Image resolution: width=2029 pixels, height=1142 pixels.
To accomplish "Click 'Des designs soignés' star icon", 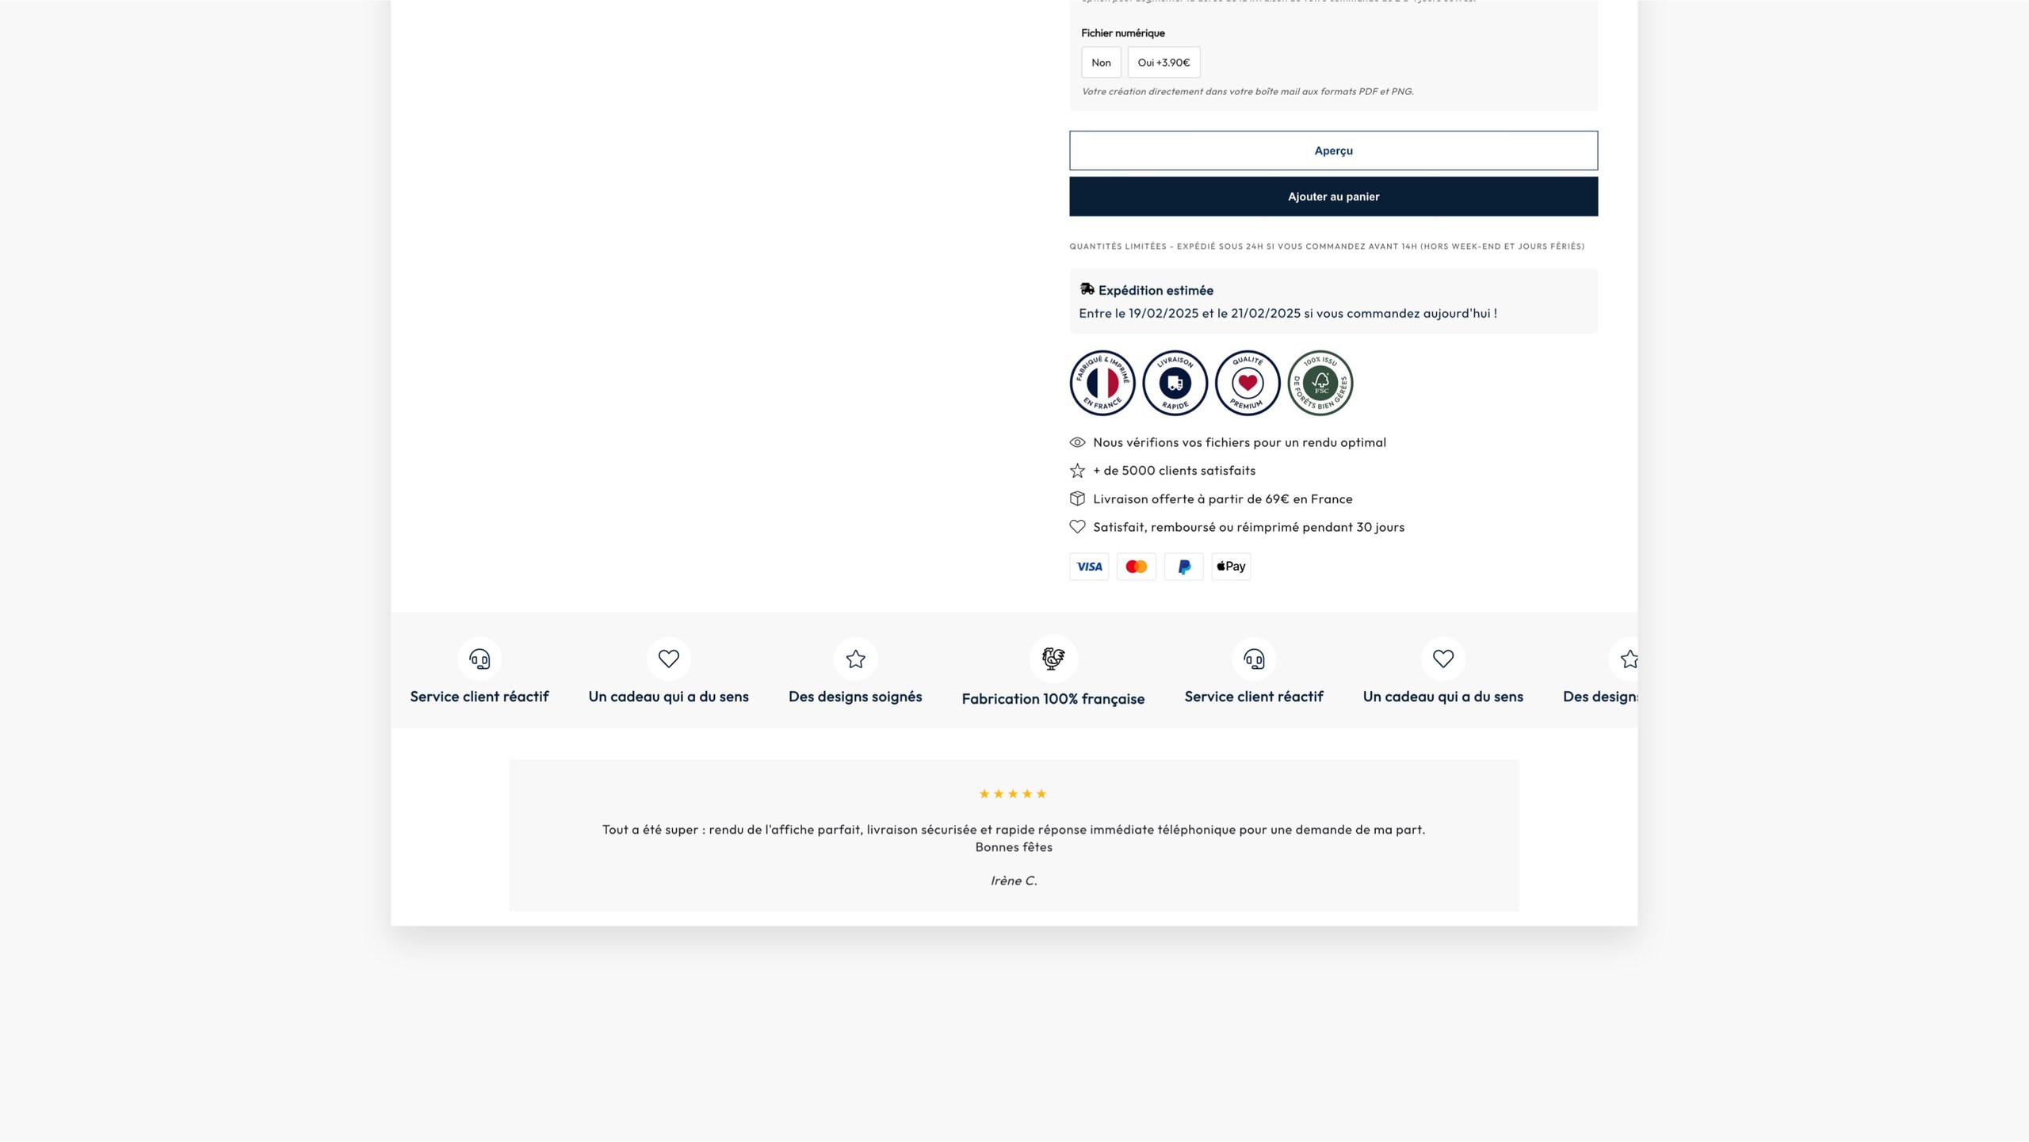I will coord(855,659).
